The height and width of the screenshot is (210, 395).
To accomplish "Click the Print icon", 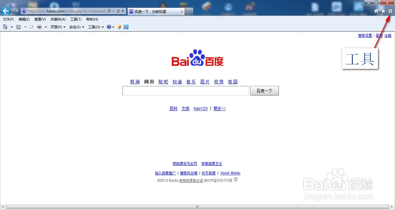I will pos(39,27).
